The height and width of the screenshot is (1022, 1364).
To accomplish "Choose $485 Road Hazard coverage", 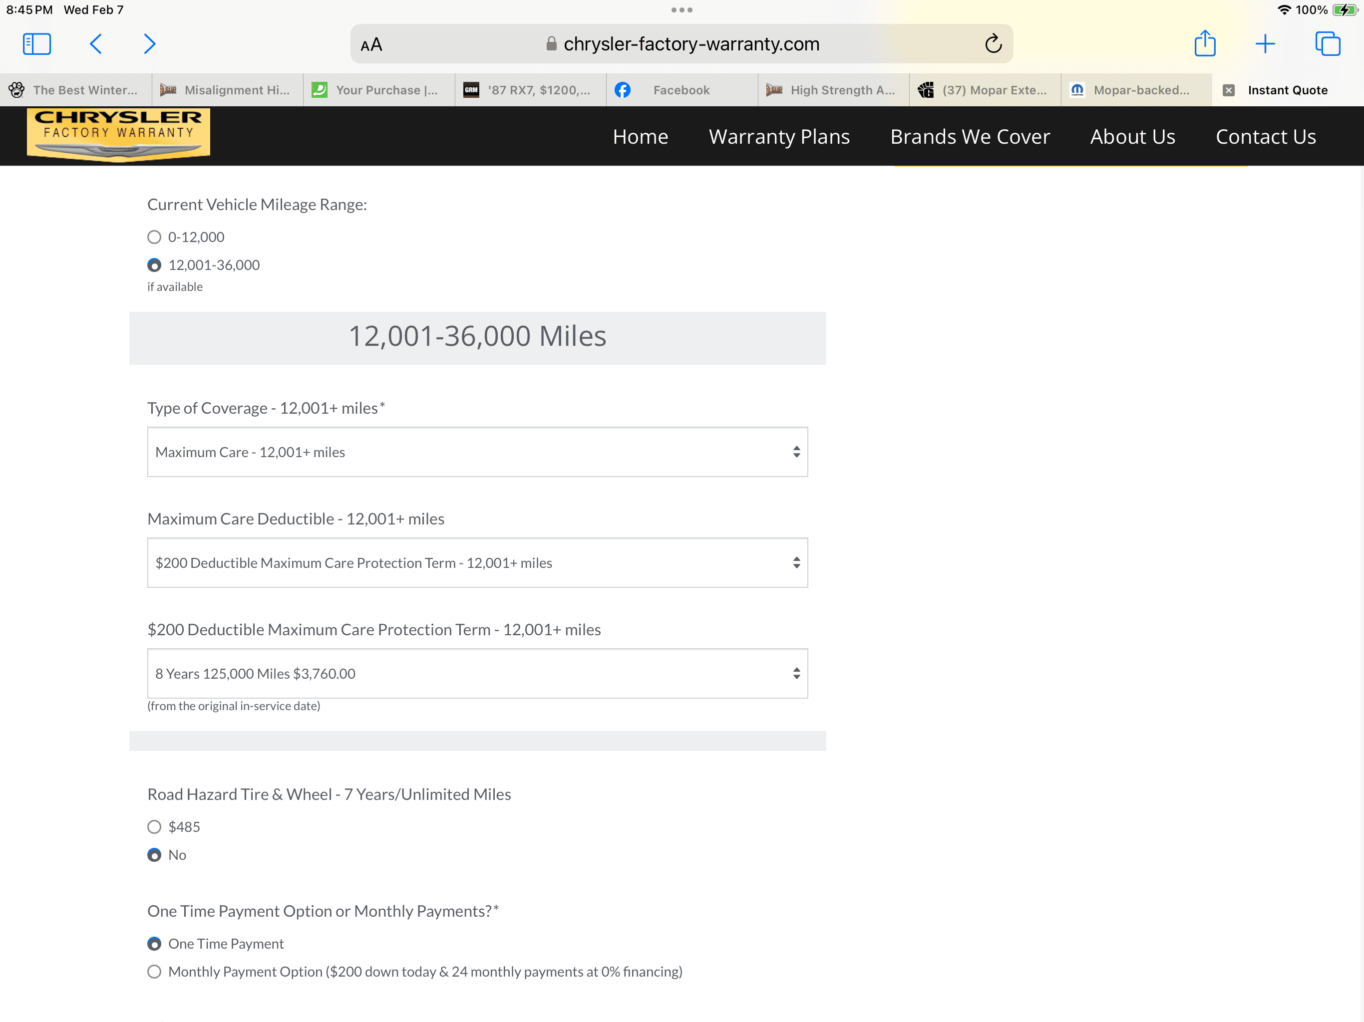I will (154, 827).
